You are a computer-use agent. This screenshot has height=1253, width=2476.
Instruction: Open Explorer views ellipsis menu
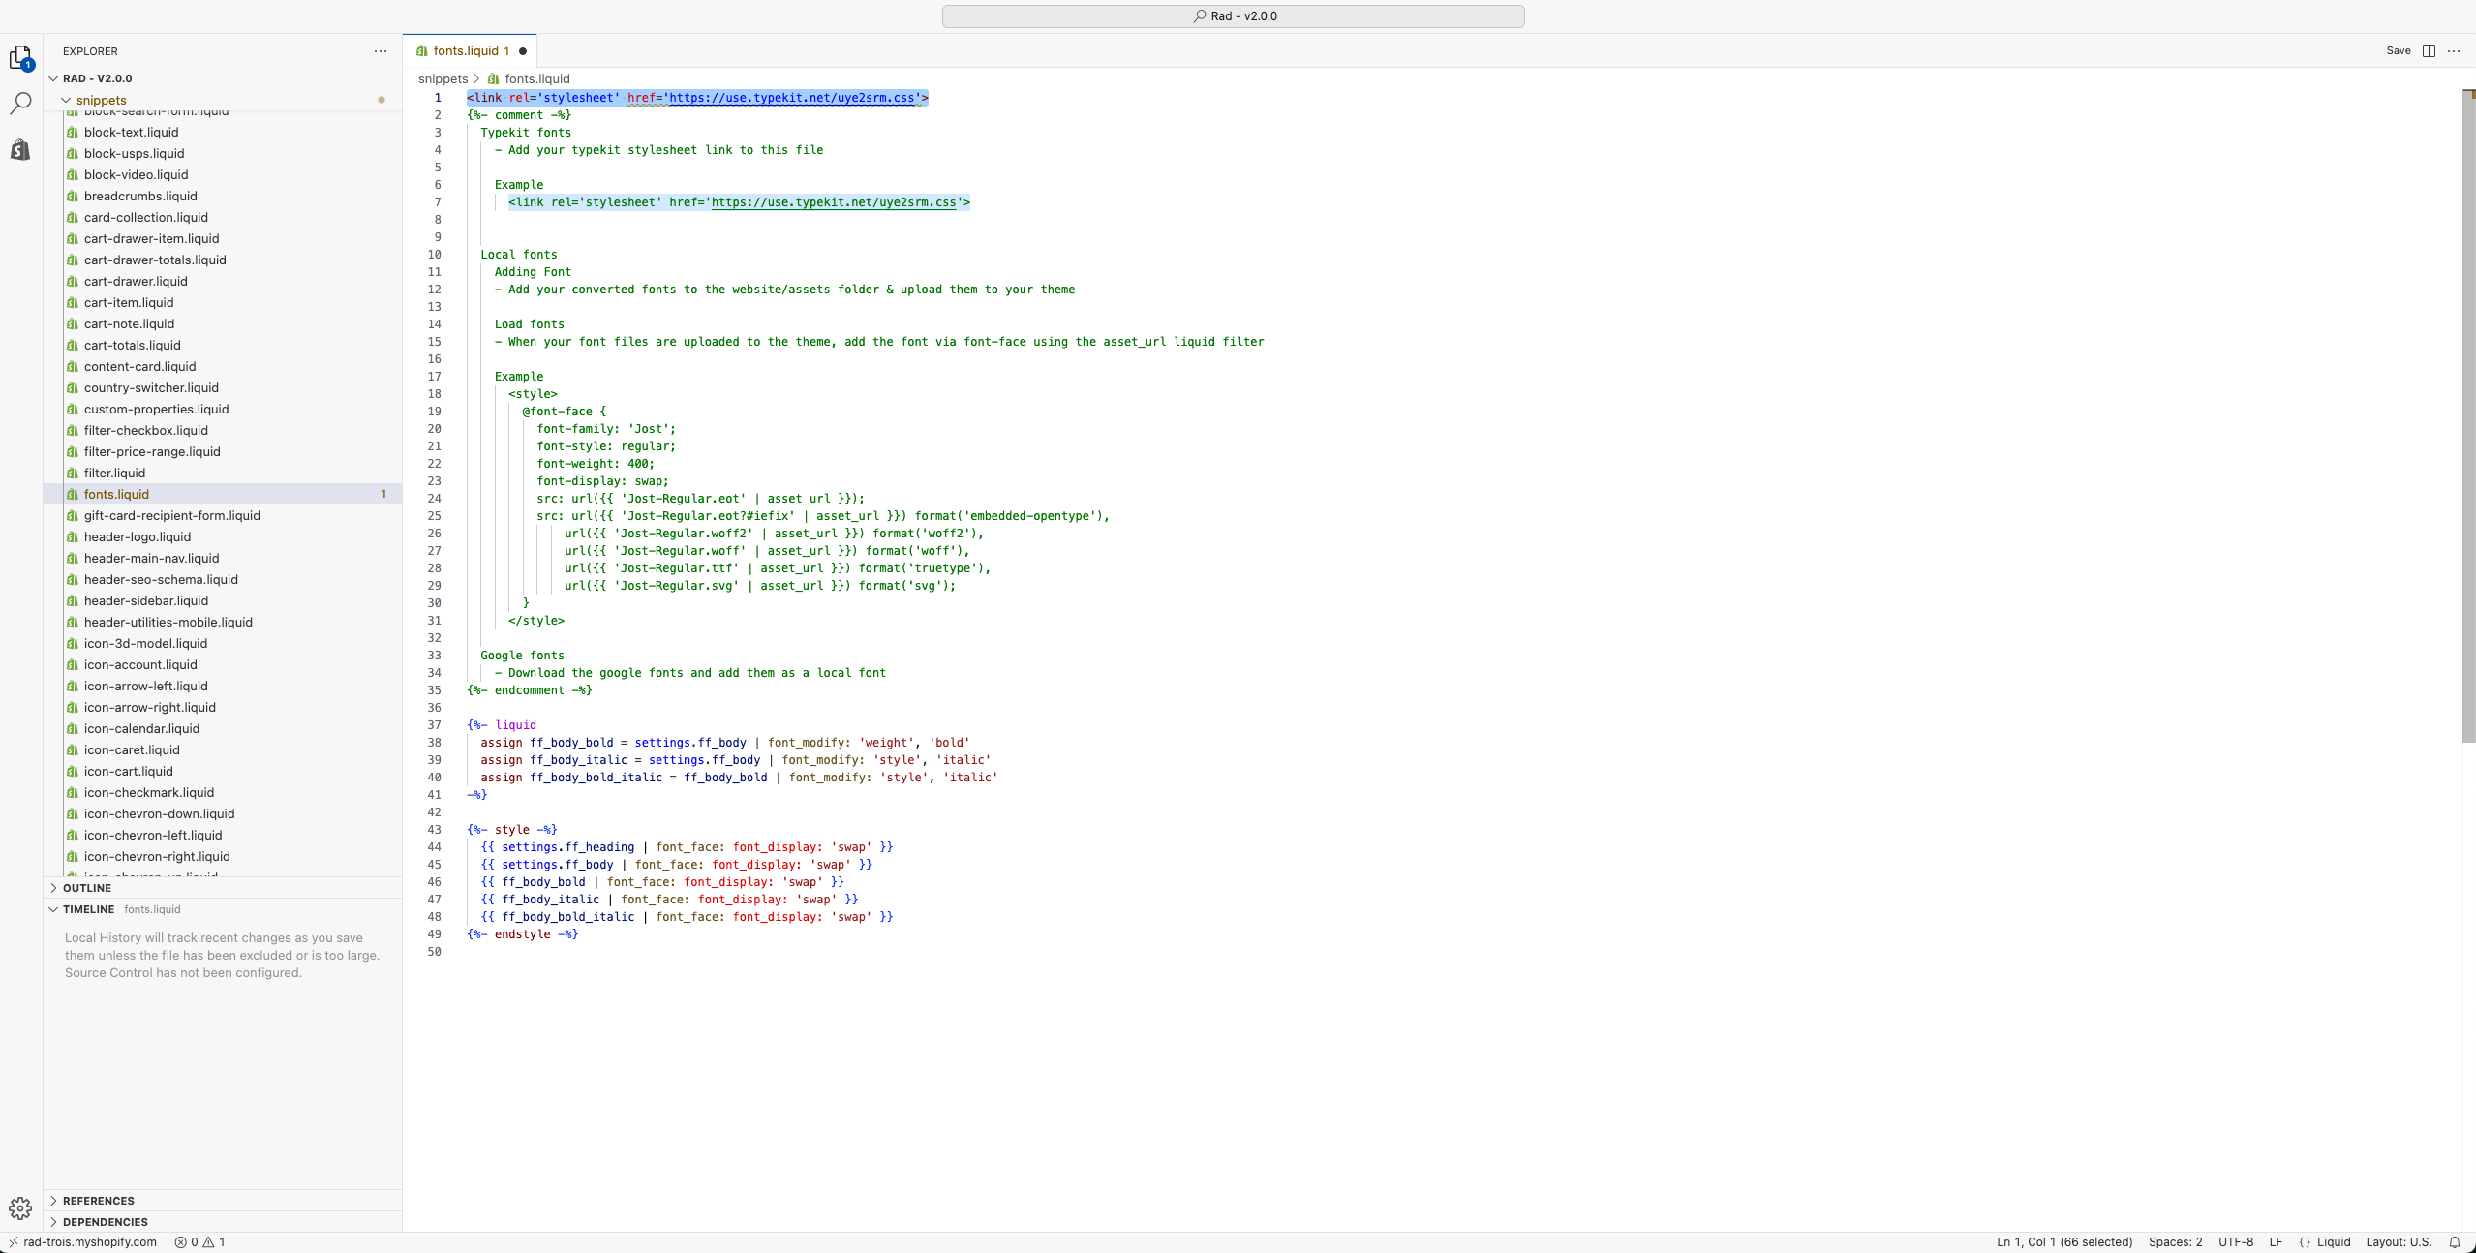(x=381, y=51)
